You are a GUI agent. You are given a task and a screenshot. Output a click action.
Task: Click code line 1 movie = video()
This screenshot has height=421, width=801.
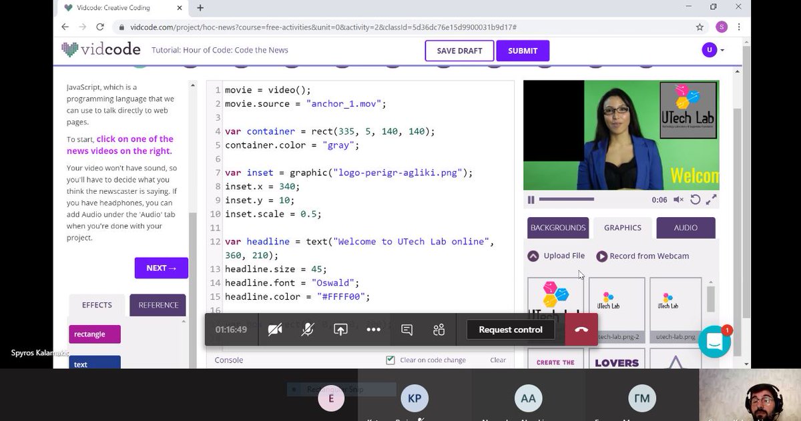coord(268,90)
